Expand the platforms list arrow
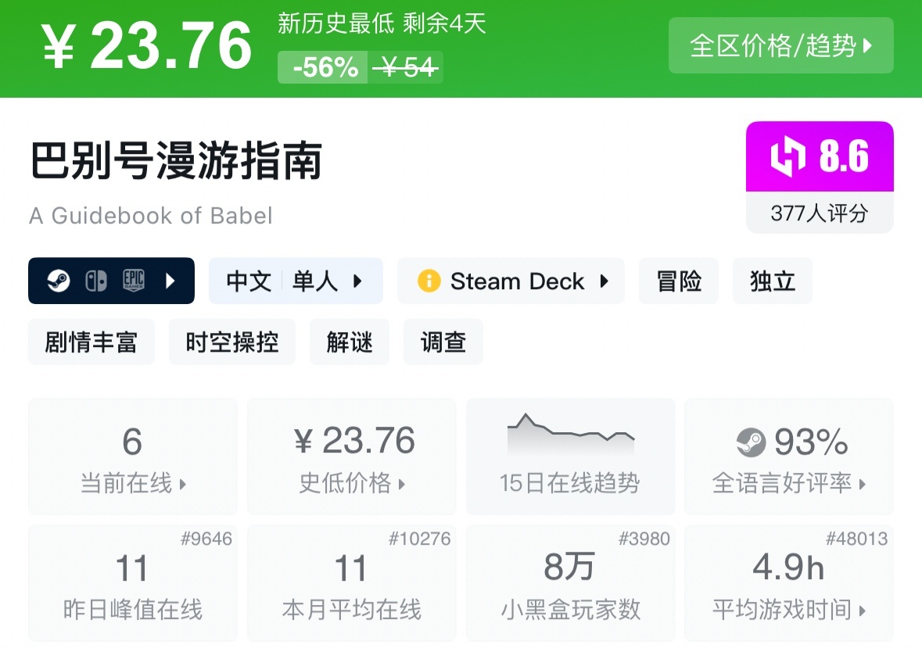 [x=170, y=281]
